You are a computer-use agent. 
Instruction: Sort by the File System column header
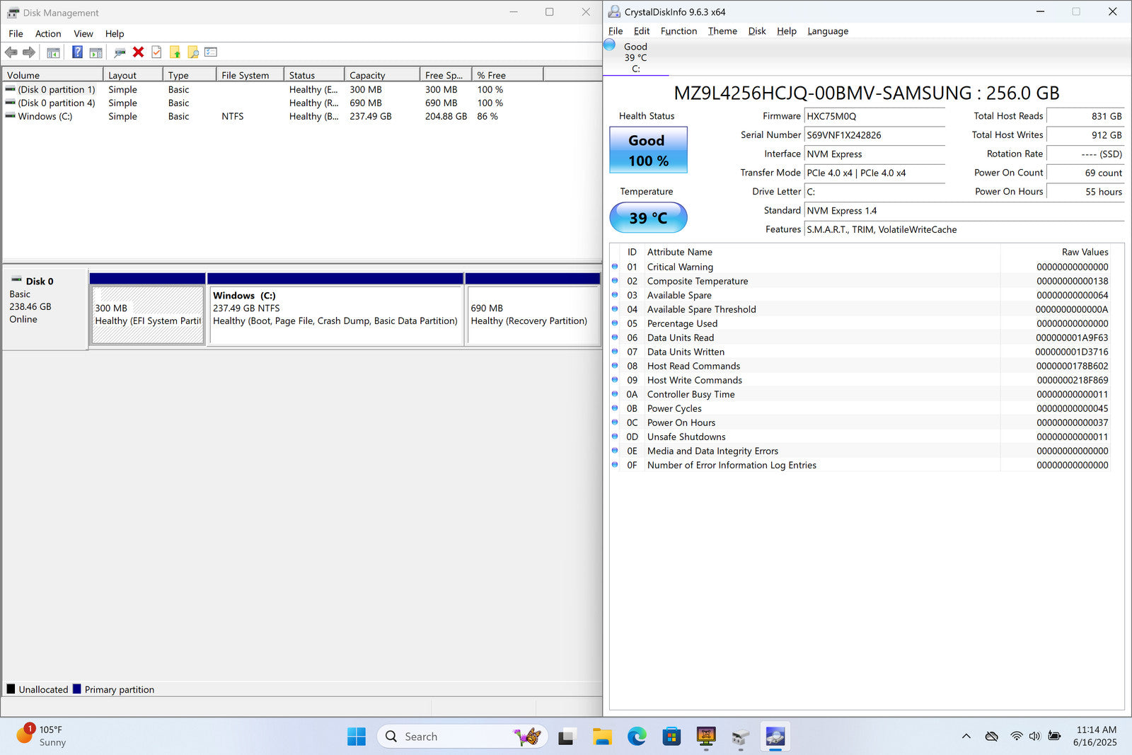pos(250,75)
